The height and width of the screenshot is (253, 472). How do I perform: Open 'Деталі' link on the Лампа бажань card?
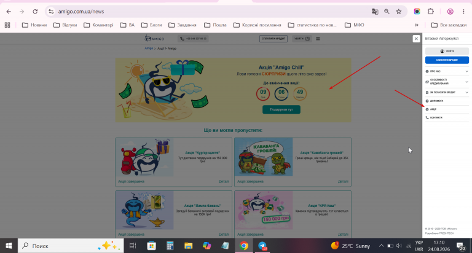tap(224, 235)
